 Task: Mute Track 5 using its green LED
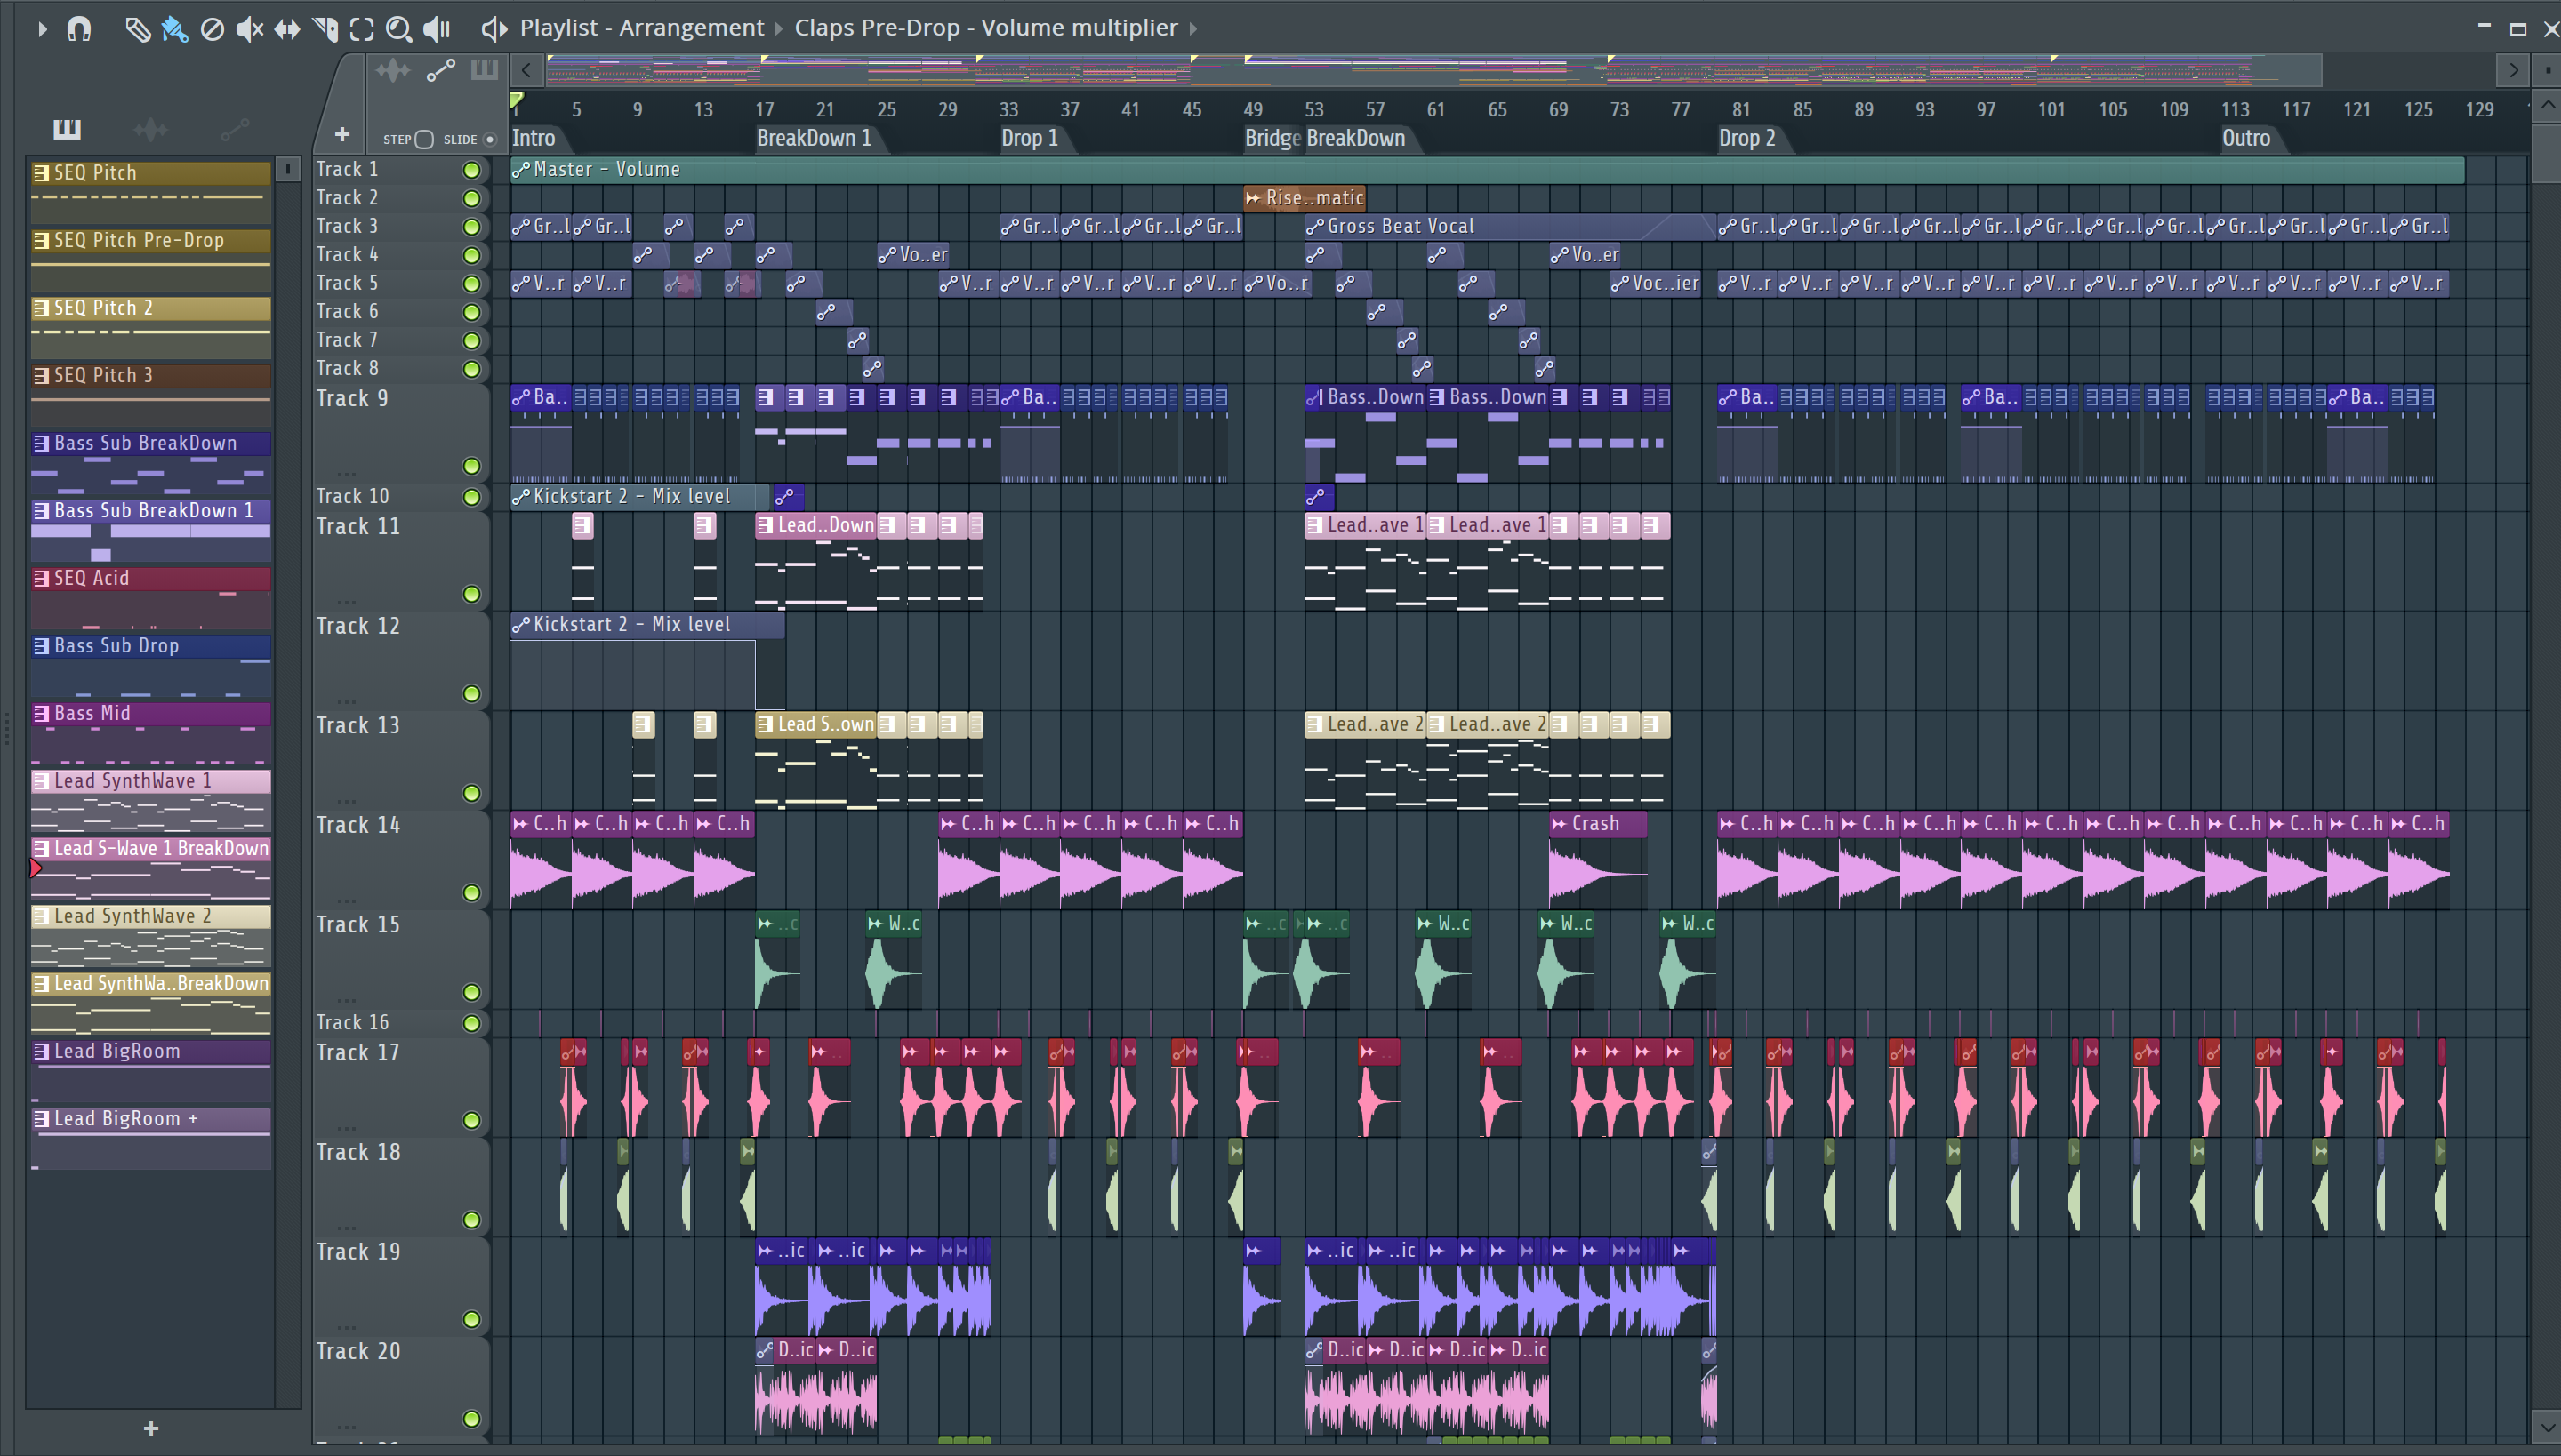click(471, 284)
